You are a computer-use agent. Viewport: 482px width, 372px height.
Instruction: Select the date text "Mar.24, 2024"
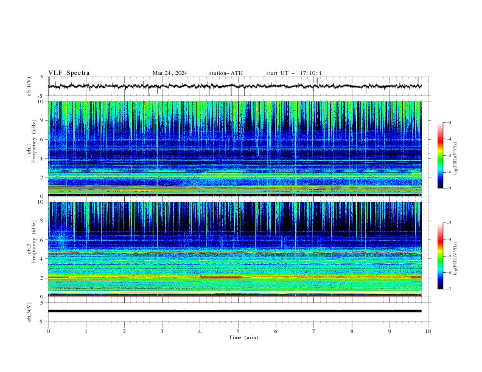tap(170, 73)
